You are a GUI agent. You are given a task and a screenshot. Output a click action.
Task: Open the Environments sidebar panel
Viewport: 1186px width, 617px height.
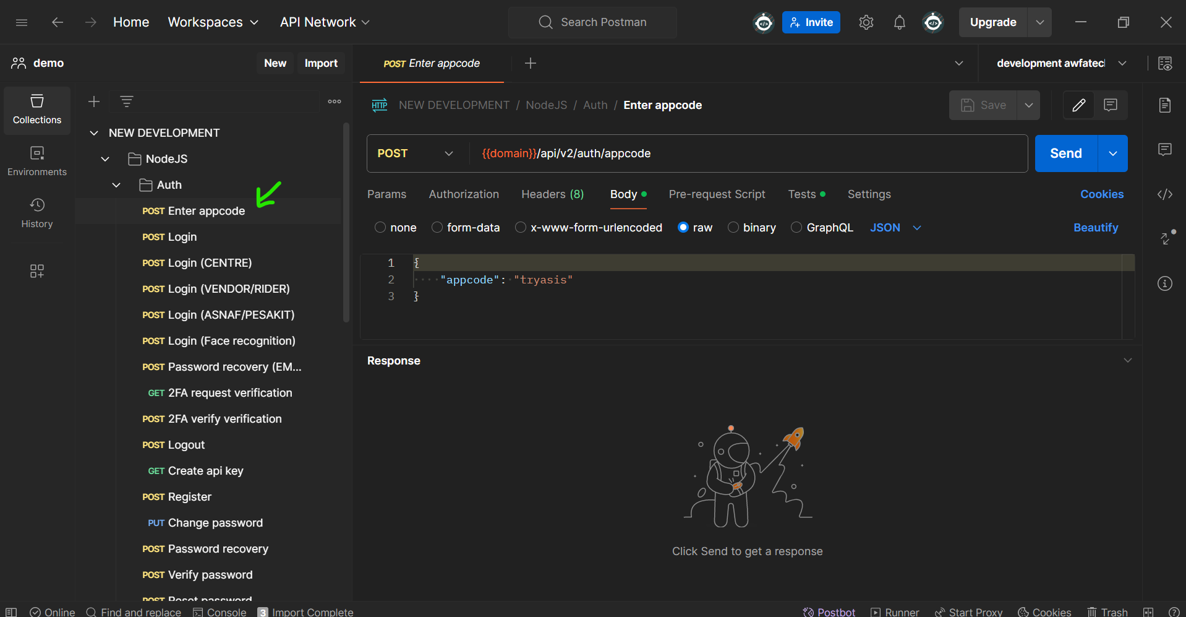(37, 161)
